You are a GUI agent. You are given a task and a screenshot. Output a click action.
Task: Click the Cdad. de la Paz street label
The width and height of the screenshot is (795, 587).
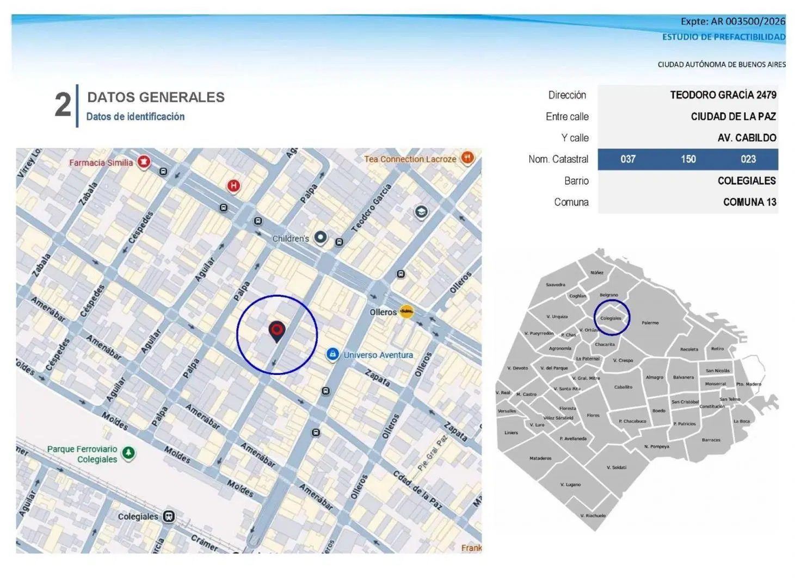pos(418,490)
